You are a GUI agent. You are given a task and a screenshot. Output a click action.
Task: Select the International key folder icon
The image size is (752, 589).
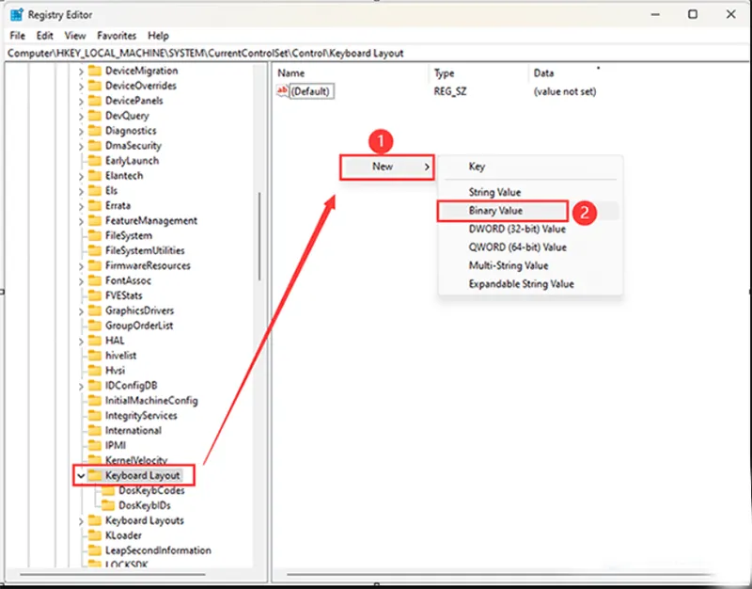pos(94,430)
